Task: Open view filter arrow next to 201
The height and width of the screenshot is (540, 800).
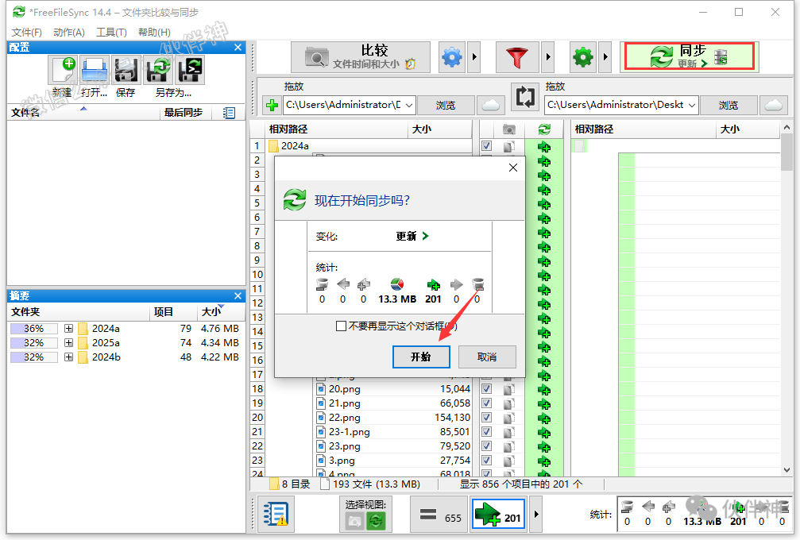Action: [x=535, y=515]
